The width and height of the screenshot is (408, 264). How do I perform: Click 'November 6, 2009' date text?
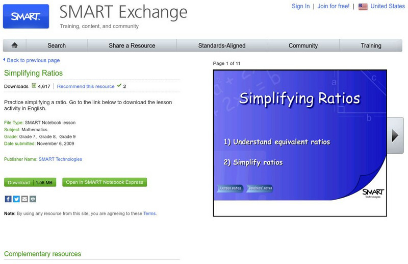56,143
